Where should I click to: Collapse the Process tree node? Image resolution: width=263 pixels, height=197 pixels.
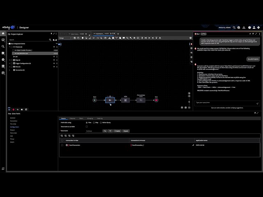pyautogui.click(x=9, y=47)
